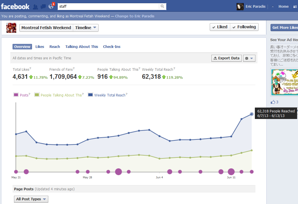Click the search magnifier button
The image size is (298, 204).
pyautogui.click(x=162, y=6)
